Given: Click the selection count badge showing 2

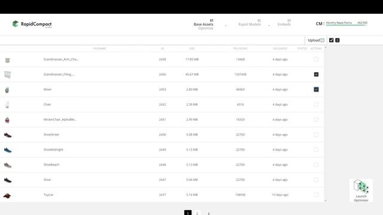Looking at the screenshot, I should (x=338, y=40).
